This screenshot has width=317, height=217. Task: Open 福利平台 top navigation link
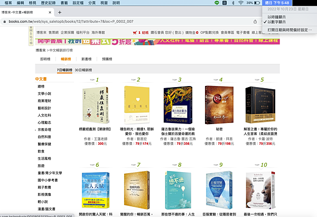coord(83,33)
